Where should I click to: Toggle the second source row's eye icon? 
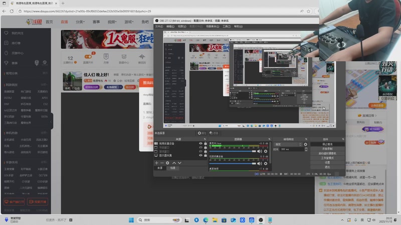click(x=201, y=147)
